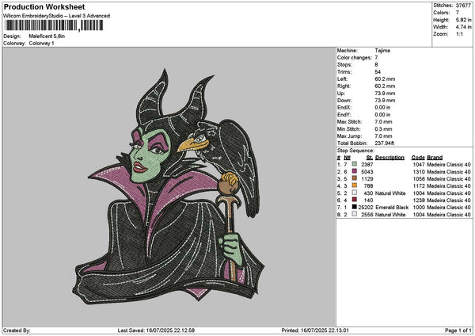
Task: Click the stitch count '2387'
Action: tap(367, 164)
